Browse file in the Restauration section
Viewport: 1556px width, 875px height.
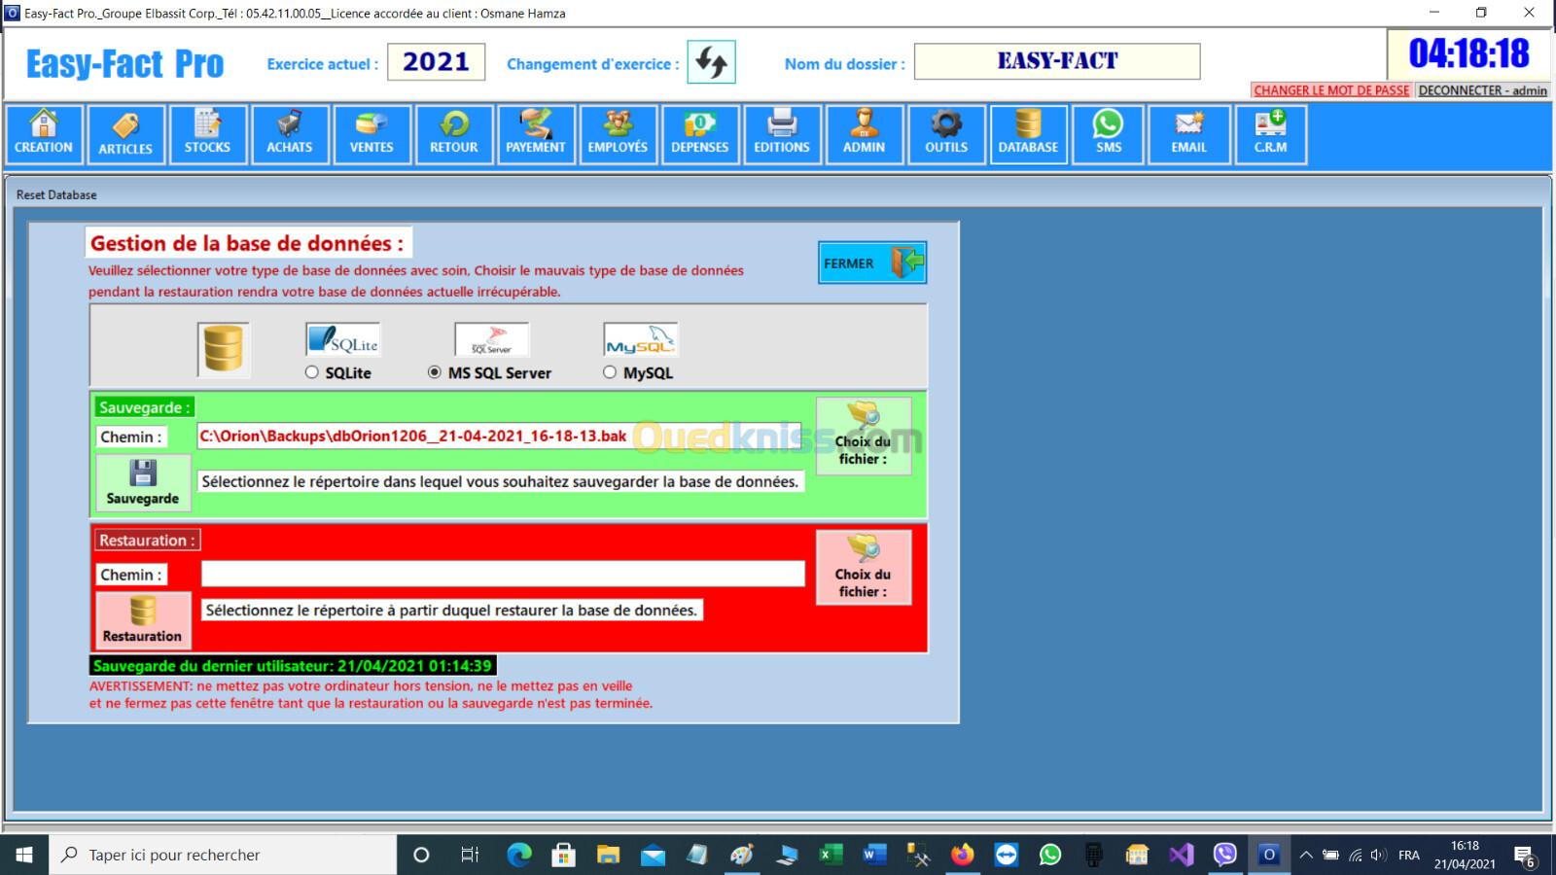[x=864, y=568]
